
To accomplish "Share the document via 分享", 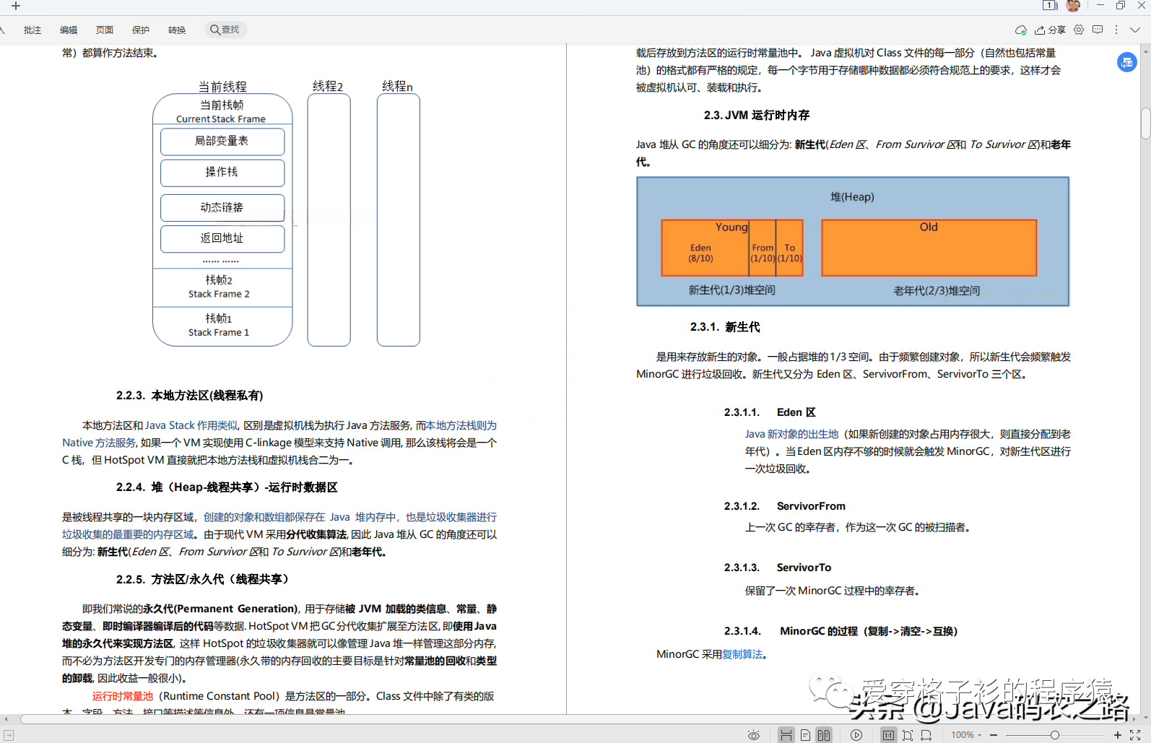I will (x=1050, y=30).
